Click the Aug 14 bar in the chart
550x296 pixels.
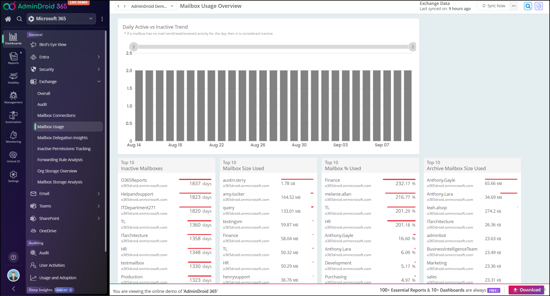tap(139, 106)
